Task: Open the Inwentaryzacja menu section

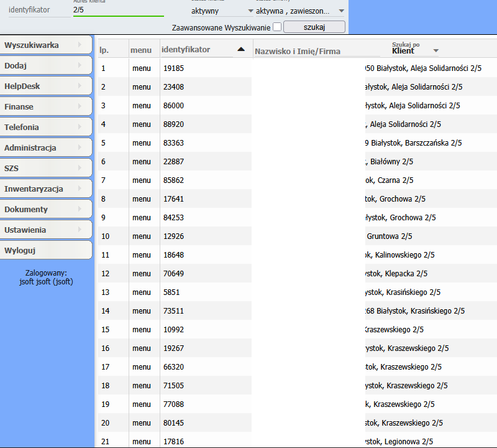Action: coord(46,189)
